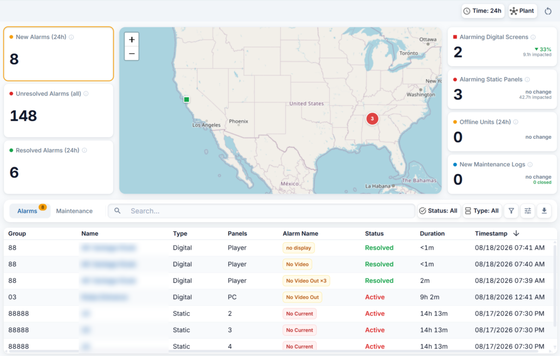Click Active status in the 9h 2m row
This screenshot has width=560, height=356.
point(375,297)
